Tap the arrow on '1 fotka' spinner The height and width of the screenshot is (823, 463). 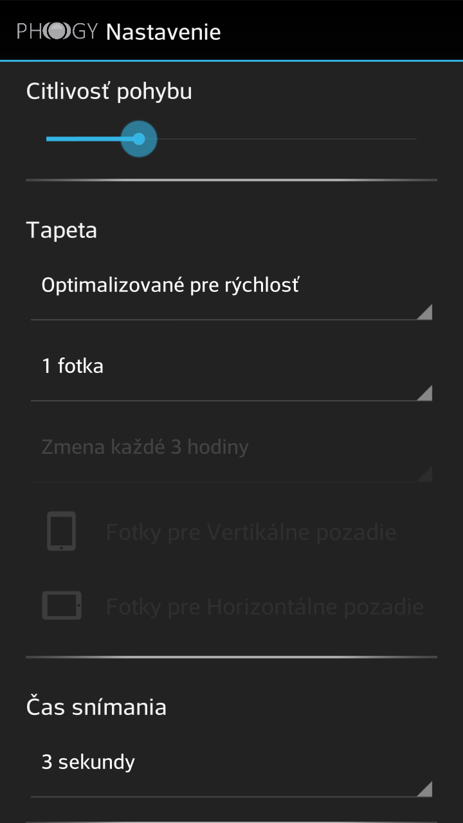[424, 393]
